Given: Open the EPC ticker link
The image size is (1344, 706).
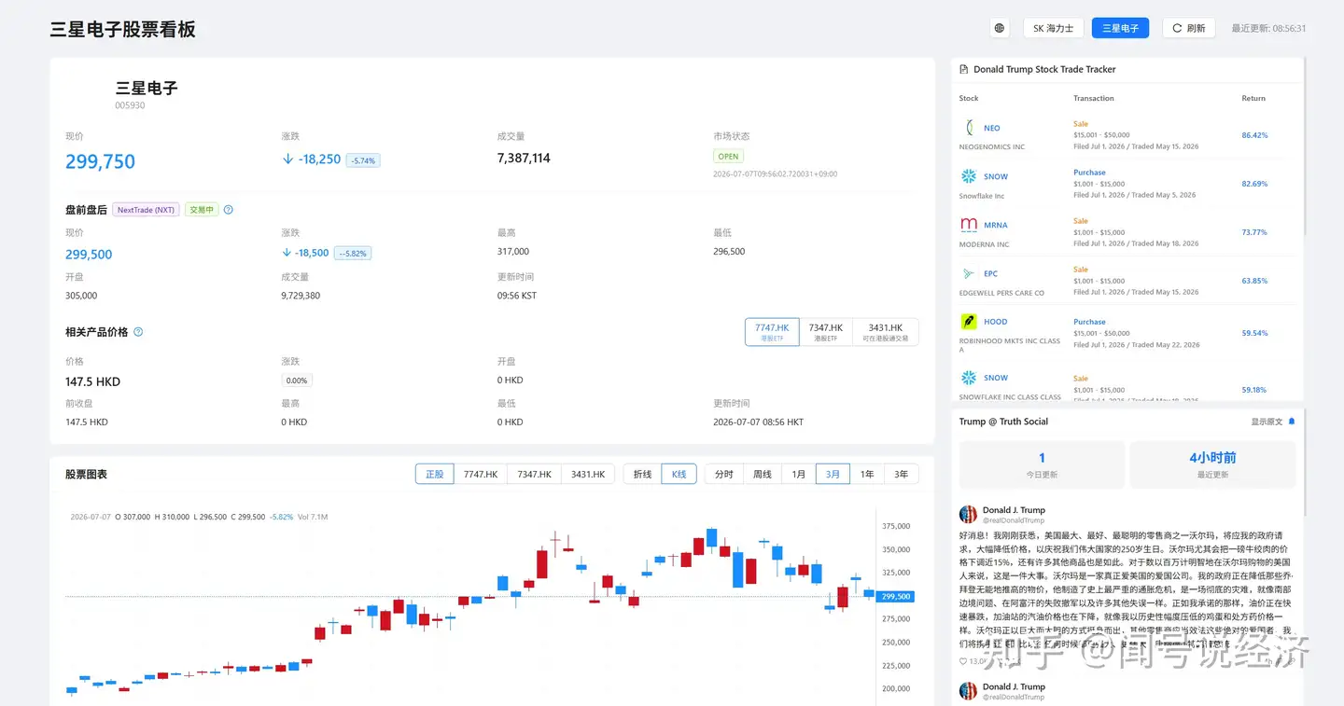Looking at the screenshot, I should (991, 273).
